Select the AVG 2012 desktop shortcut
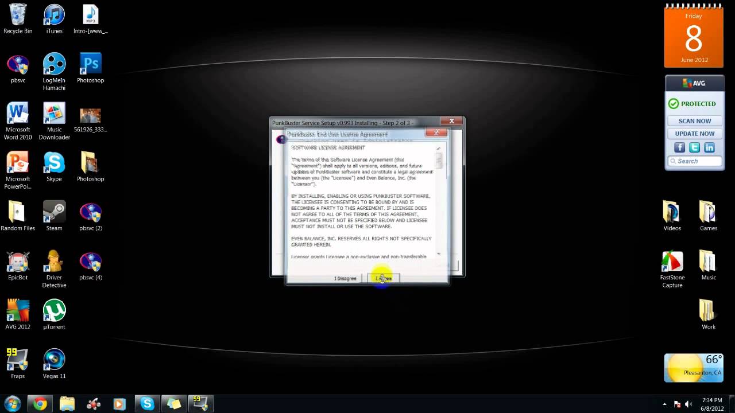The width and height of the screenshot is (735, 413). point(18,315)
